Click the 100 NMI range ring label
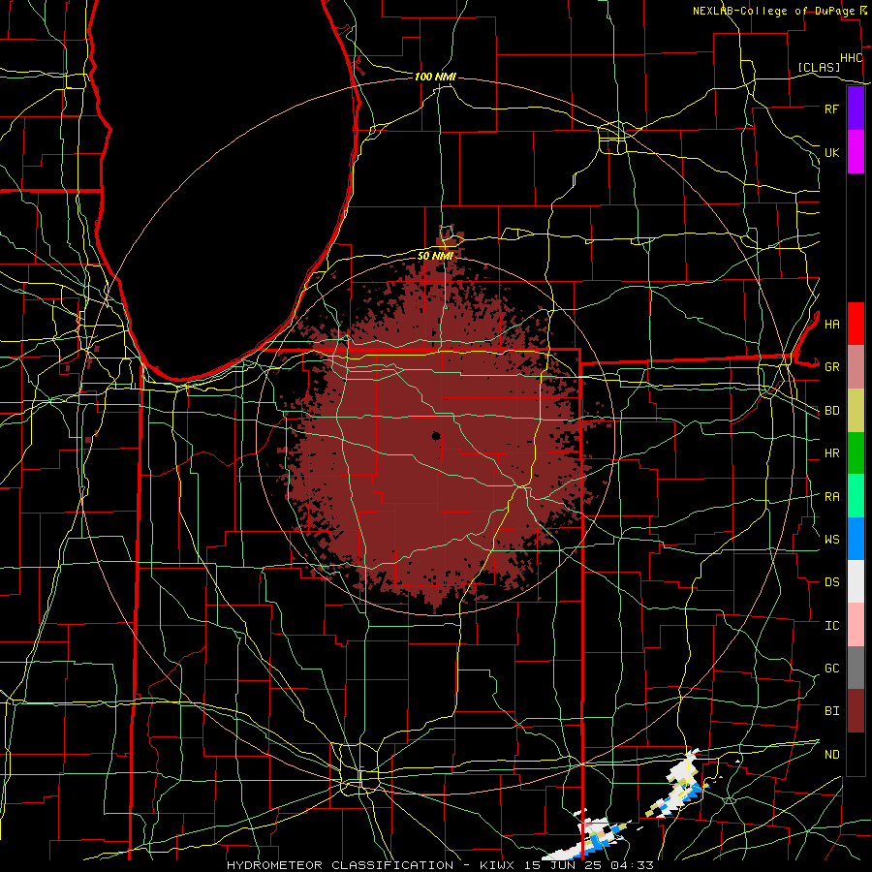 click(x=435, y=77)
